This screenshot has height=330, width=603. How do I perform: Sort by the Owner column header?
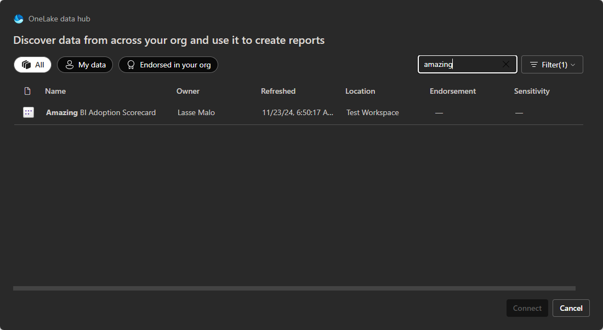click(187, 91)
